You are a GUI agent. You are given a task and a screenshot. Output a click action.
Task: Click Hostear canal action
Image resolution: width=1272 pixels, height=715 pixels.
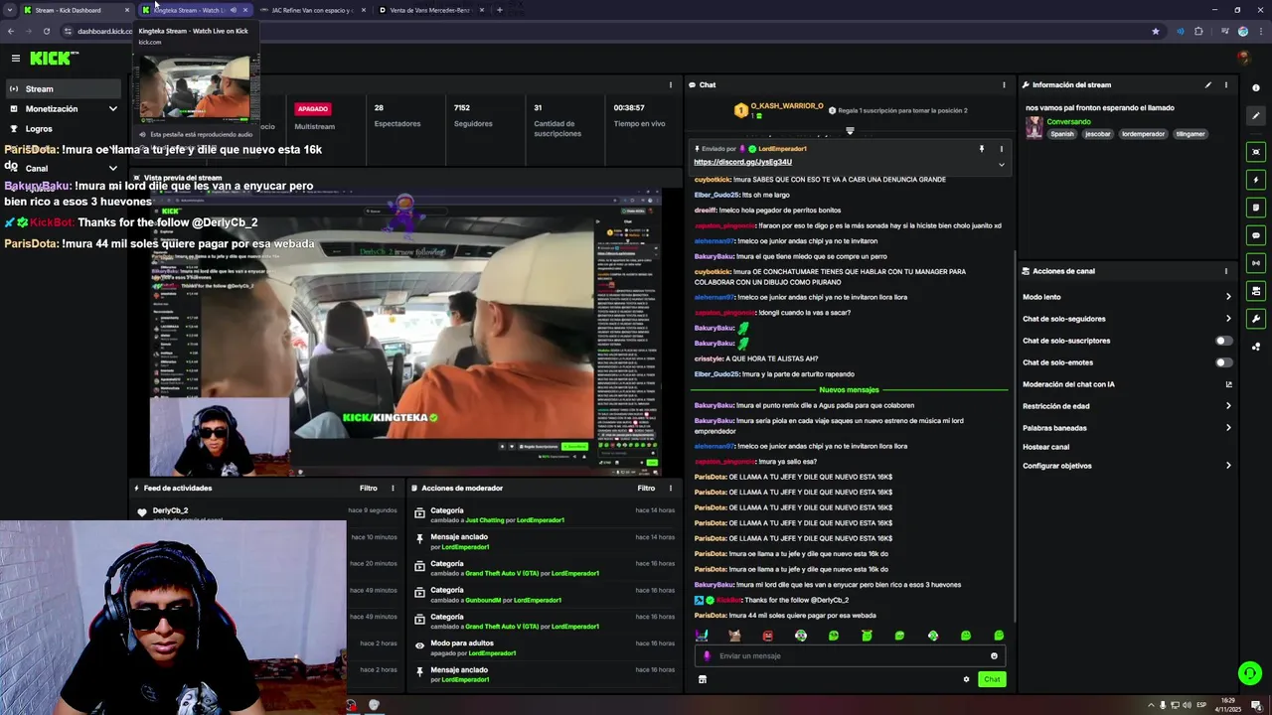1045,447
